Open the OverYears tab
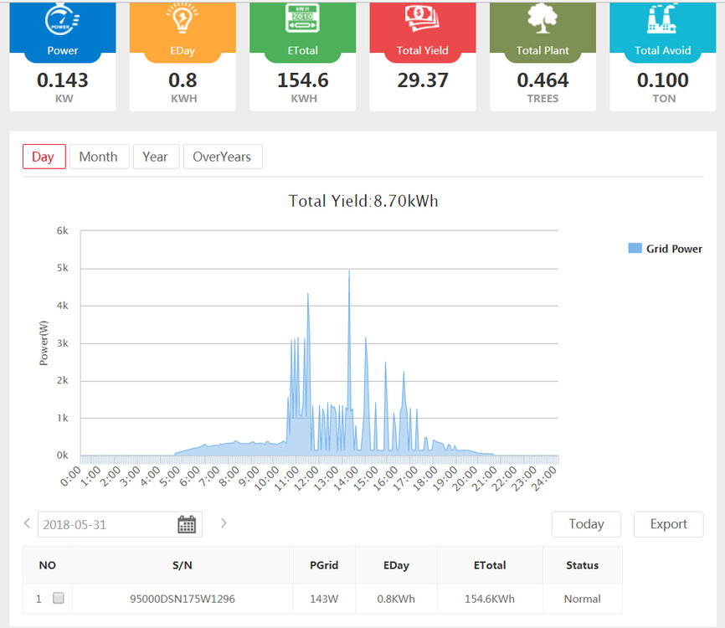The height and width of the screenshot is (628, 725). click(223, 157)
